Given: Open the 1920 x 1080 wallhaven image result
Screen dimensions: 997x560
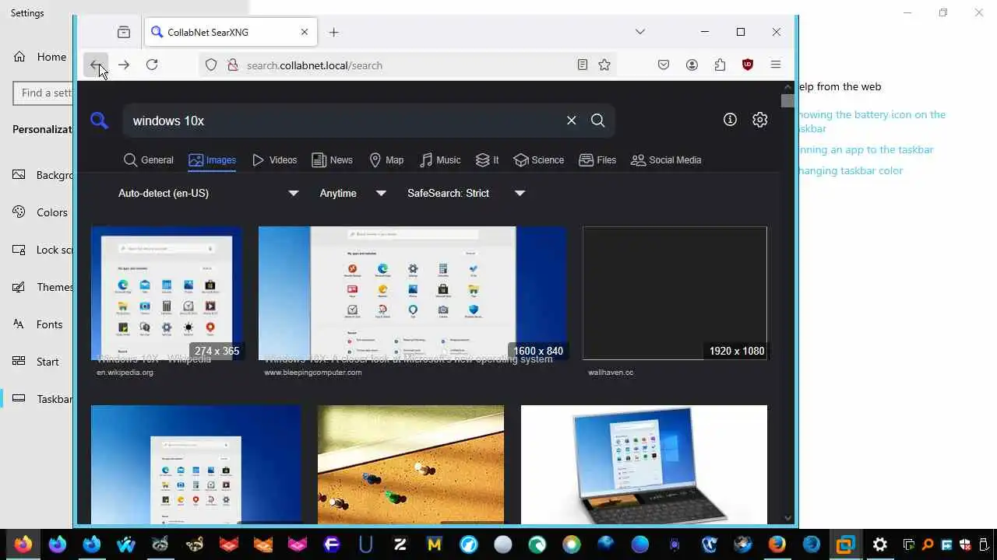Looking at the screenshot, I should pos(675,293).
